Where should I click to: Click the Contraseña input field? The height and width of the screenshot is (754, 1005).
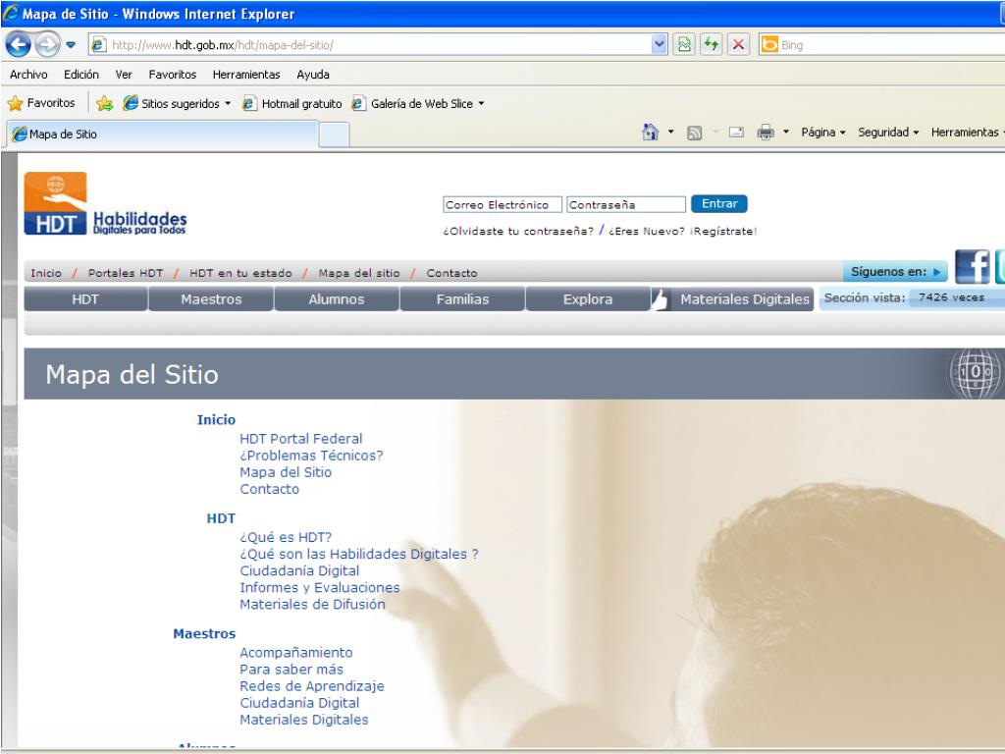click(x=626, y=204)
